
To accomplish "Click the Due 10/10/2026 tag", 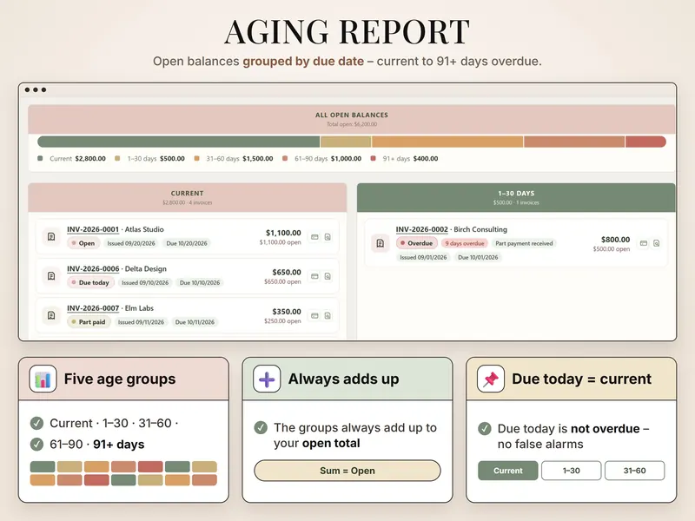I will (200, 283).
